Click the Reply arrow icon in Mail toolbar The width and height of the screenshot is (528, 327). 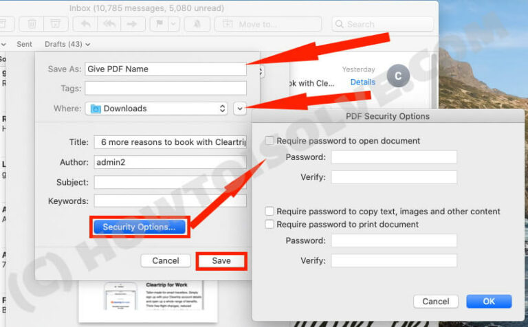(x=85, y=24)
